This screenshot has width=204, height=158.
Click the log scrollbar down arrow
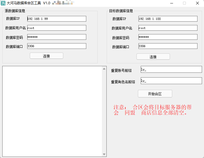(x=104, y=154)
